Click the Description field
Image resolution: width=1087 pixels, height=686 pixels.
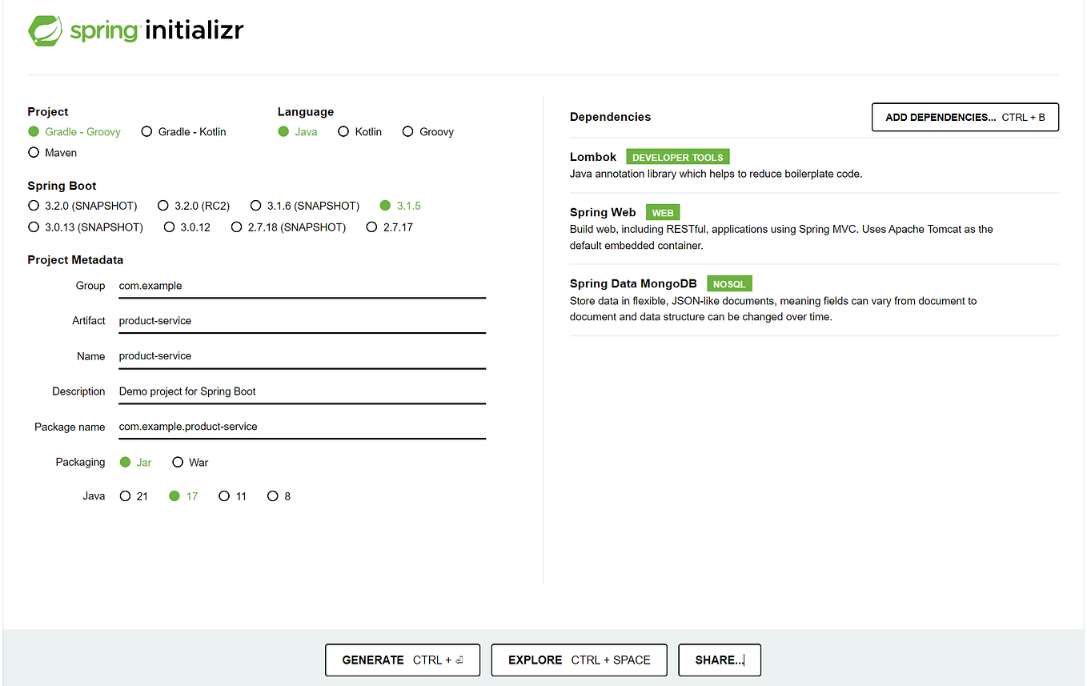point(302,391)
